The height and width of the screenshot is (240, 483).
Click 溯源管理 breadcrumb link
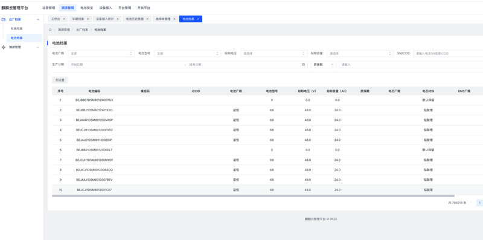(x=64, y=30)
